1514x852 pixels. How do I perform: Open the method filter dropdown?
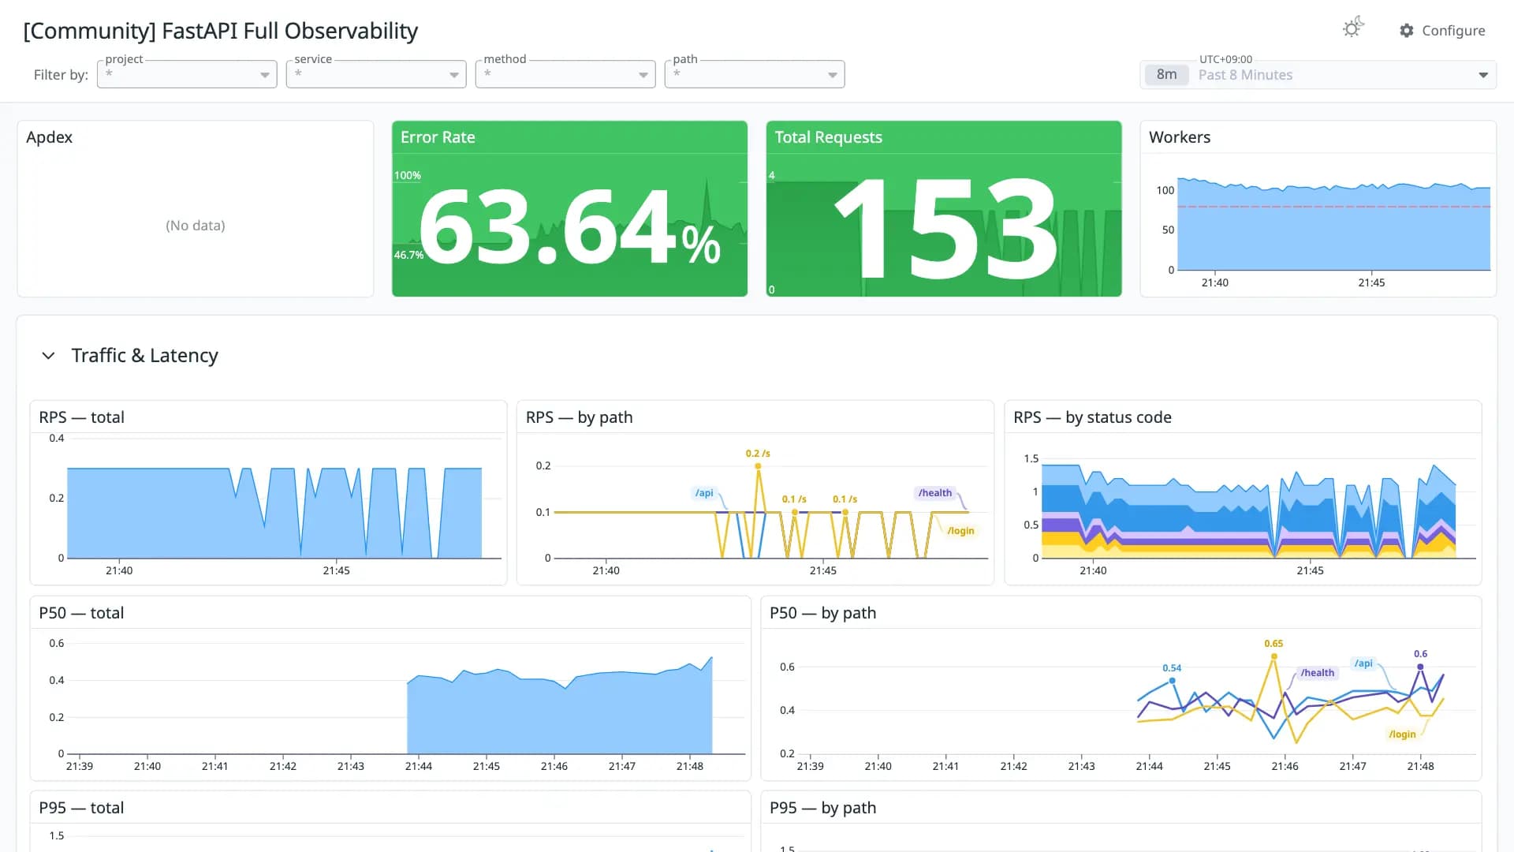[565, 74]
